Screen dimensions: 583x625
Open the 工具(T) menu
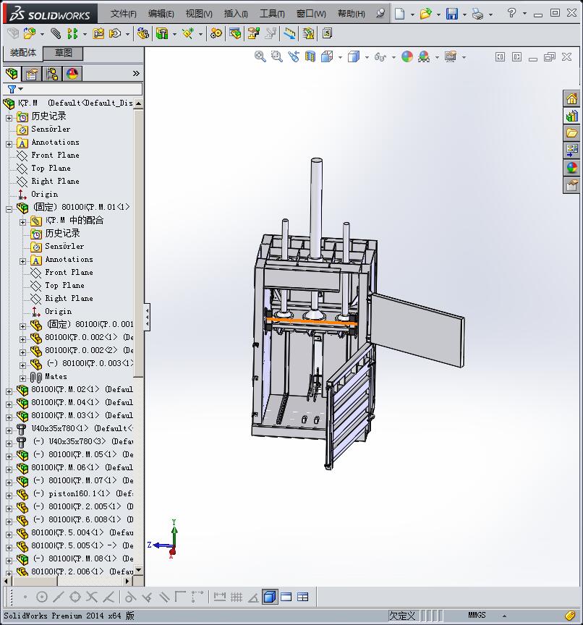[272, 14]
